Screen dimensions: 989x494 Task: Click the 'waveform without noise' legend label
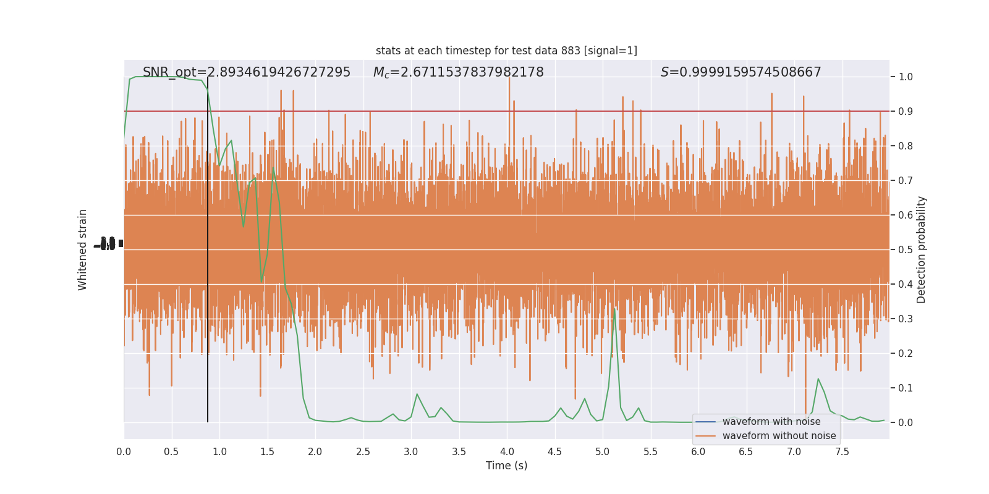pos(779,436)
